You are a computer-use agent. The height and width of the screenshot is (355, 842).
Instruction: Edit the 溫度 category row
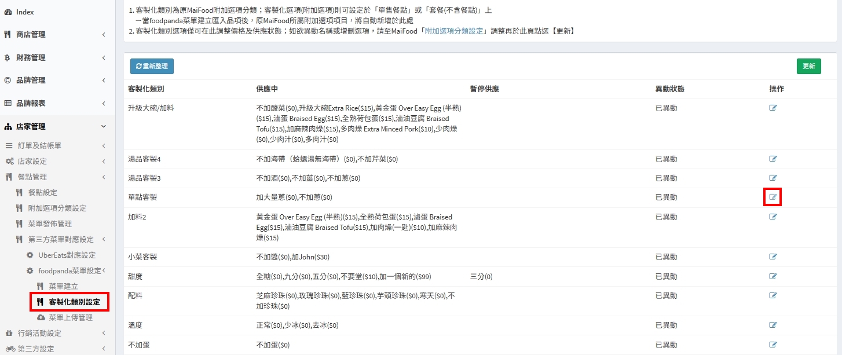(x=773, y=325)
